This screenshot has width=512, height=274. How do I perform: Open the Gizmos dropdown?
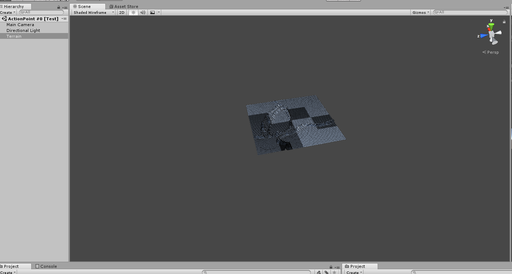pos(420,12)
